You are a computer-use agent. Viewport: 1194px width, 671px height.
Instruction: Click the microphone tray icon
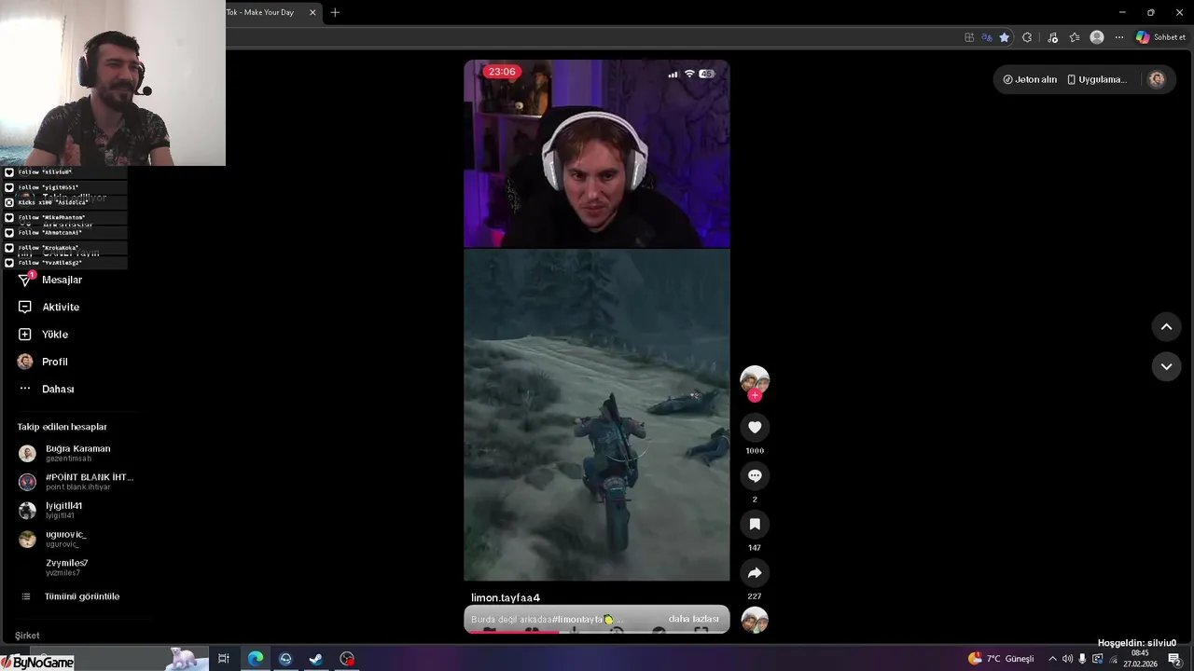tap(1082, 659)
